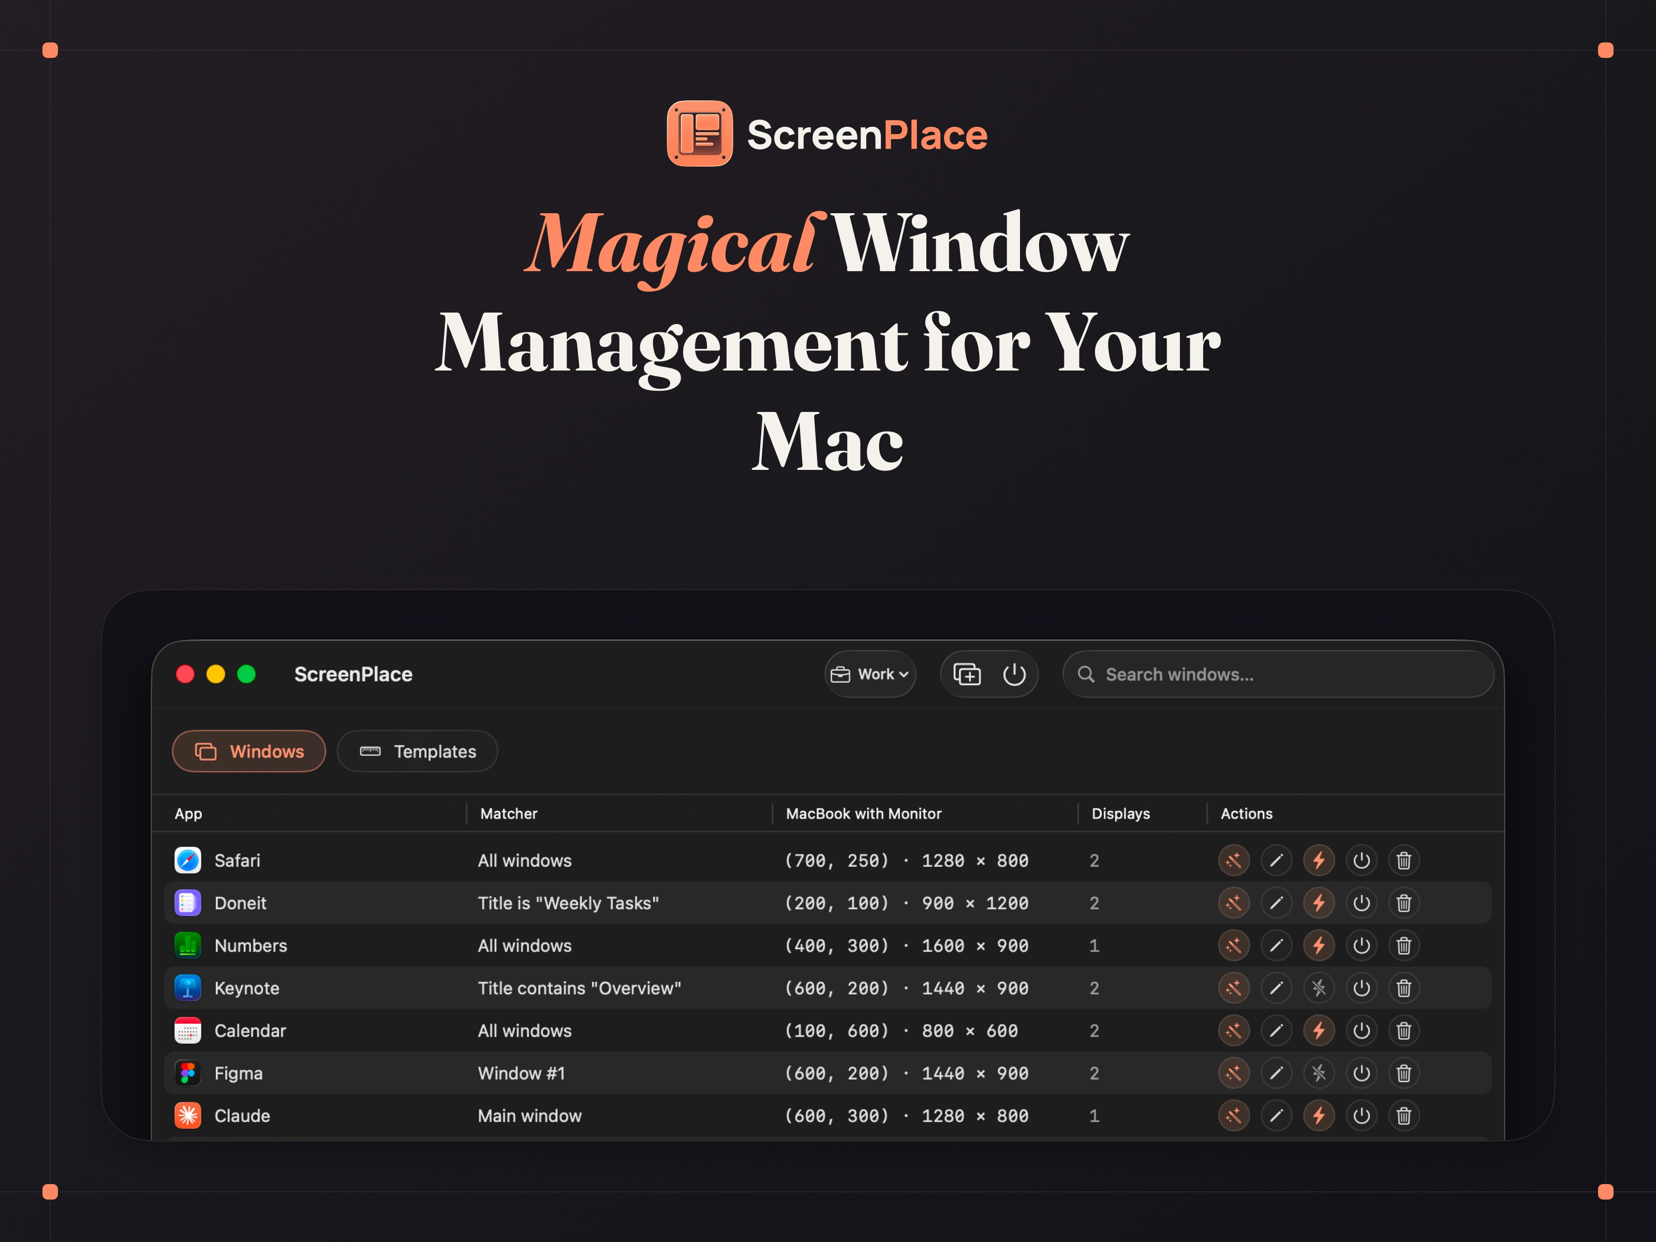The height and width of the screenshot is (1242, 1656).
Task: Click the Figma app name
Action: tap(239, 1074)
